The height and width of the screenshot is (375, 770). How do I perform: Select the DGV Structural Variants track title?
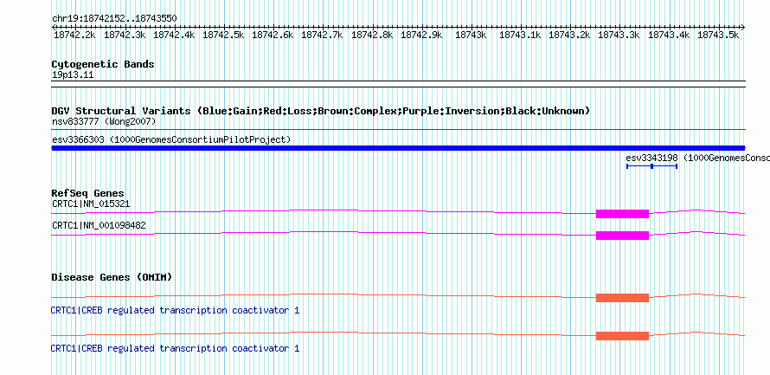pos(321,111)
